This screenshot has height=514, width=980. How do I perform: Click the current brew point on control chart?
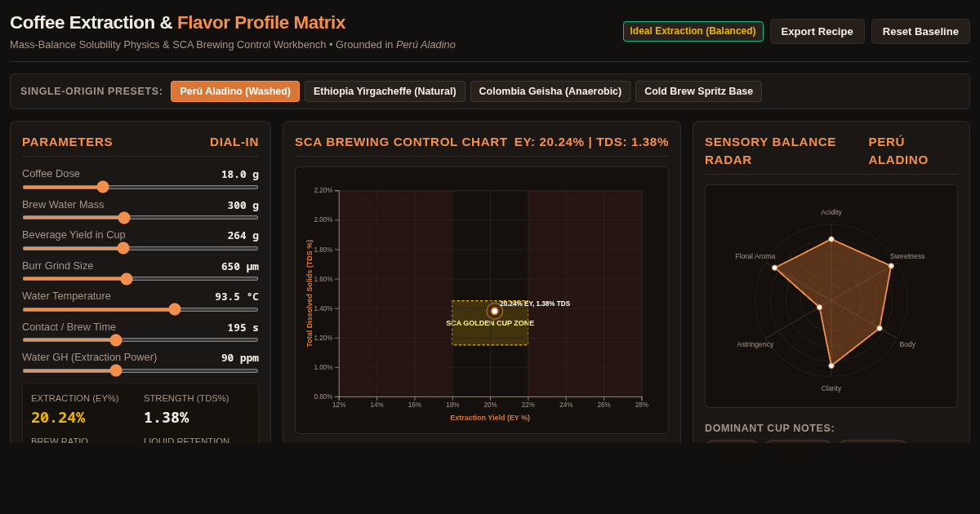(x=495, y=311)
